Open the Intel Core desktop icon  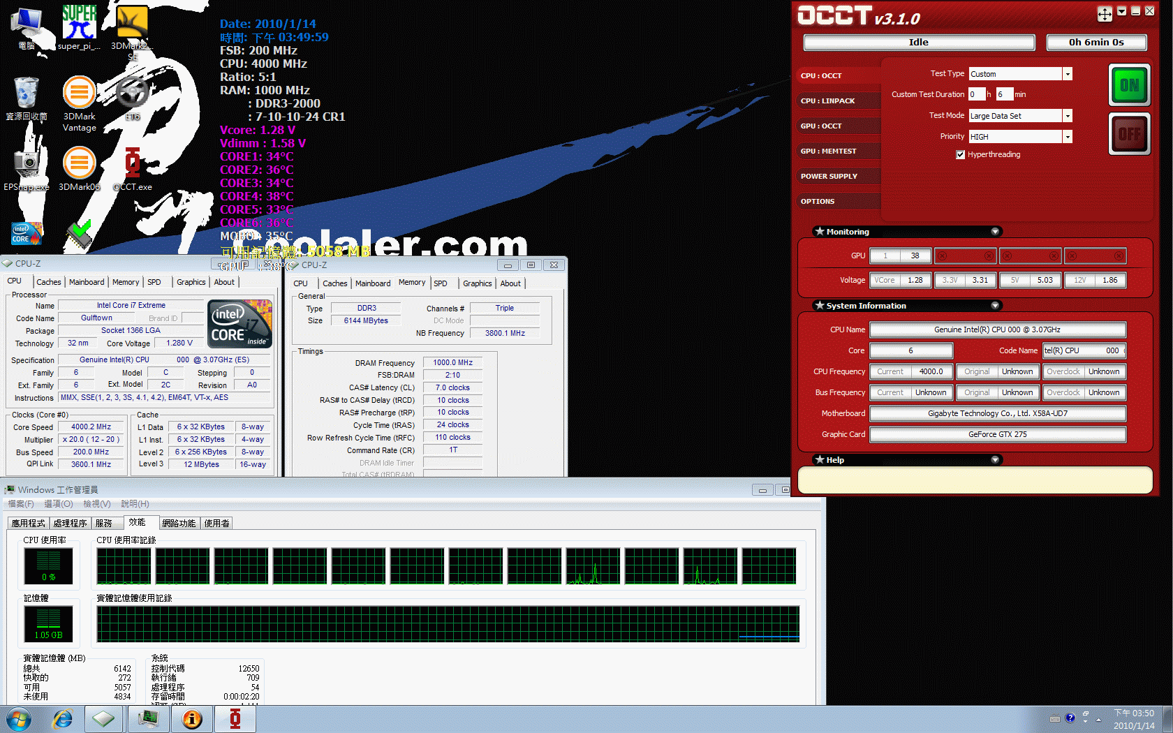click(27, 234)
